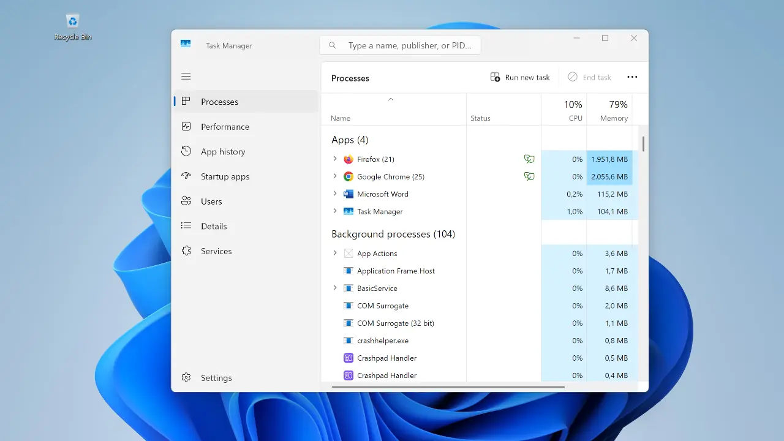Click the Processes sidebar icon
The width and height of the screenshot is (784, 441).
tap(186, 102)
